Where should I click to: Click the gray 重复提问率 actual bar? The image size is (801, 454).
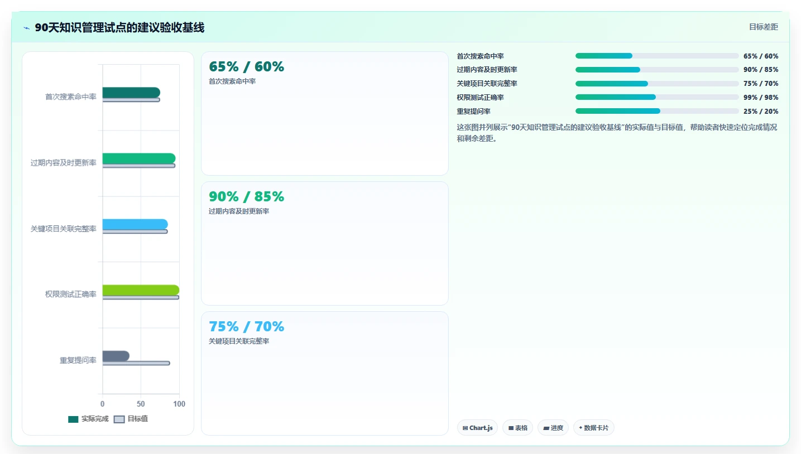point(116,356)
